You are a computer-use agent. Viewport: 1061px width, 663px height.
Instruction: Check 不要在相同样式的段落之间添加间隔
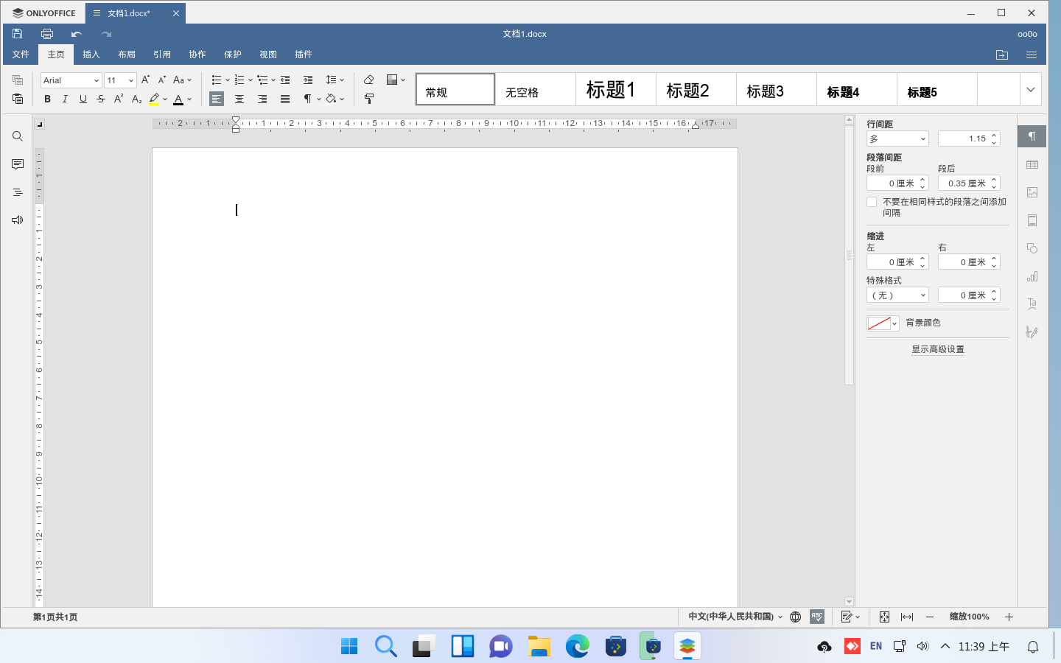pyautogui.click(x=872, y=201)
